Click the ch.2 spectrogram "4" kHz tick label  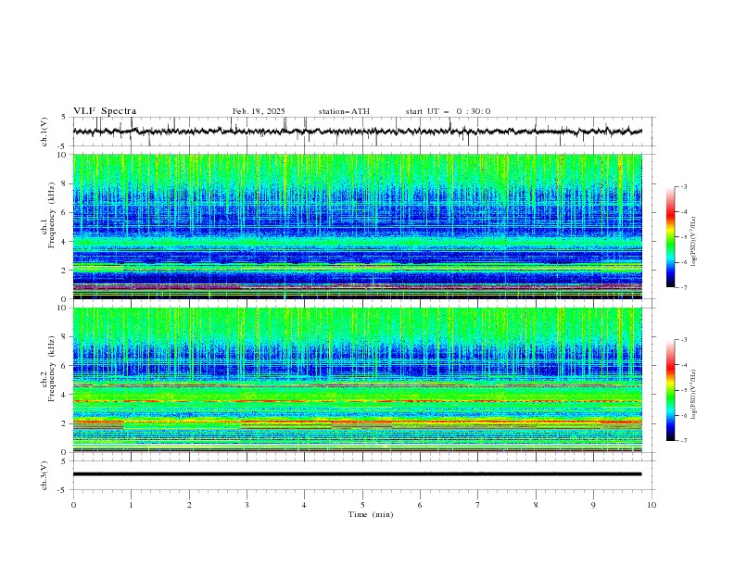(66, 395)
